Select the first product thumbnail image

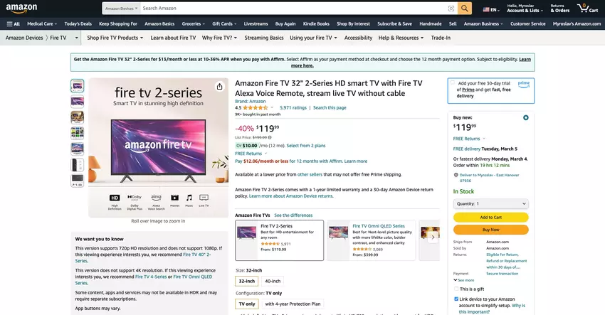(x=77, y=86)
